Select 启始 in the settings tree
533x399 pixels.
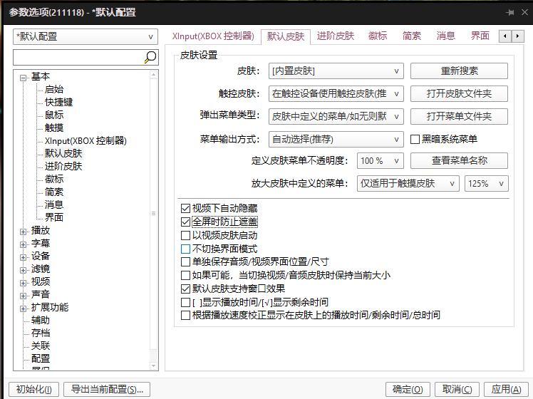[x=54, y=89]
